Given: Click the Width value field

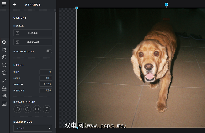Looking at the screenshot, I should (46, 84).
